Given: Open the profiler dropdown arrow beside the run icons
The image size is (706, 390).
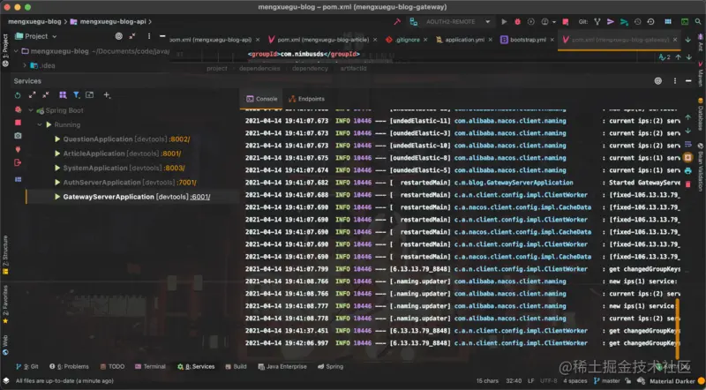Looking at the screenshot, I should [554, 21].
